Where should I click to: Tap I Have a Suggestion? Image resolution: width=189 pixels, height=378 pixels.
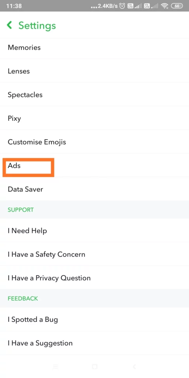point(94,343)
